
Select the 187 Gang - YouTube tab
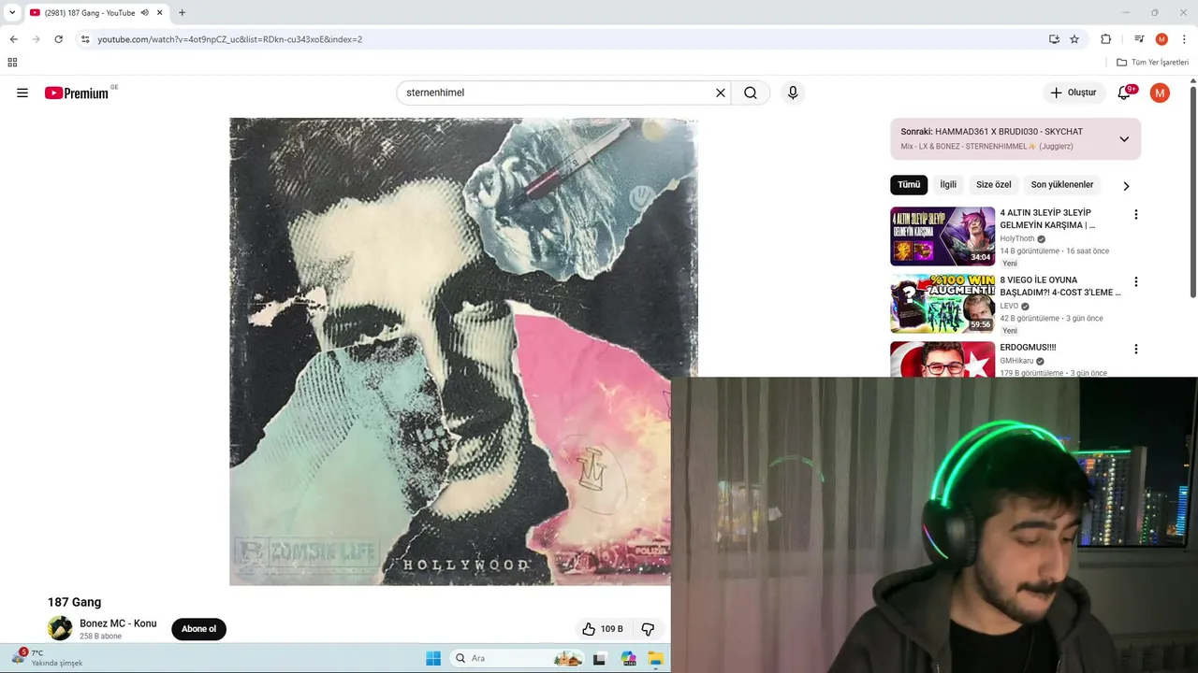pyautogui.click(x=89, y=12)
